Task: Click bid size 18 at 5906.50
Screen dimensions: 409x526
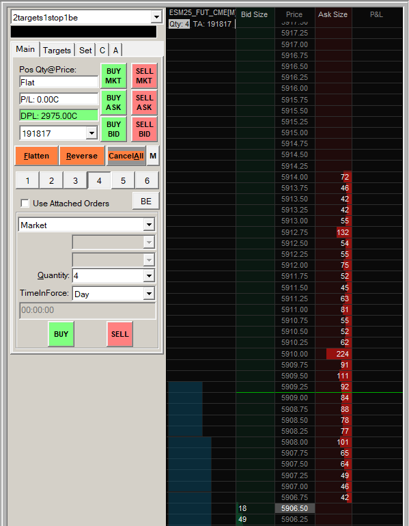Action: click(255, 508)
